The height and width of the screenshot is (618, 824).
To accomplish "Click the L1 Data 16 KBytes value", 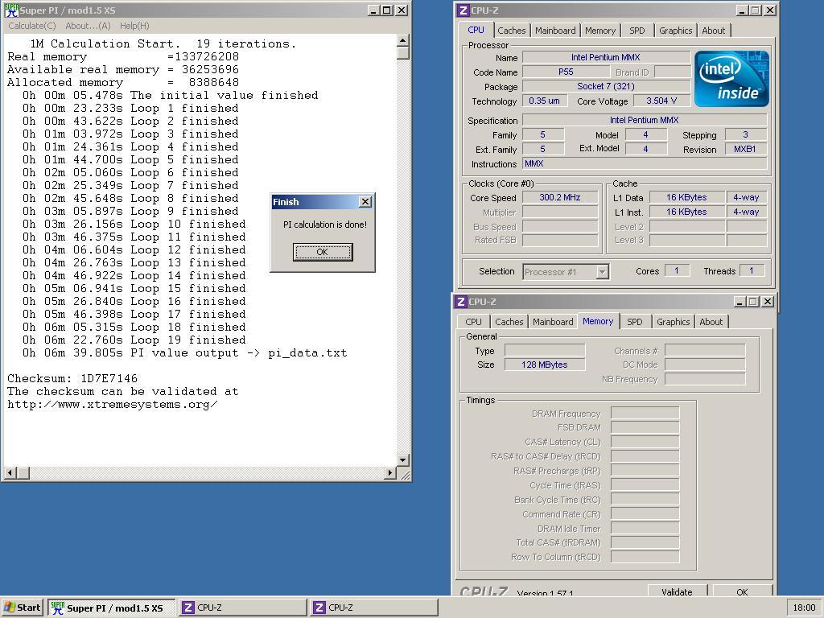I will 687,198.
